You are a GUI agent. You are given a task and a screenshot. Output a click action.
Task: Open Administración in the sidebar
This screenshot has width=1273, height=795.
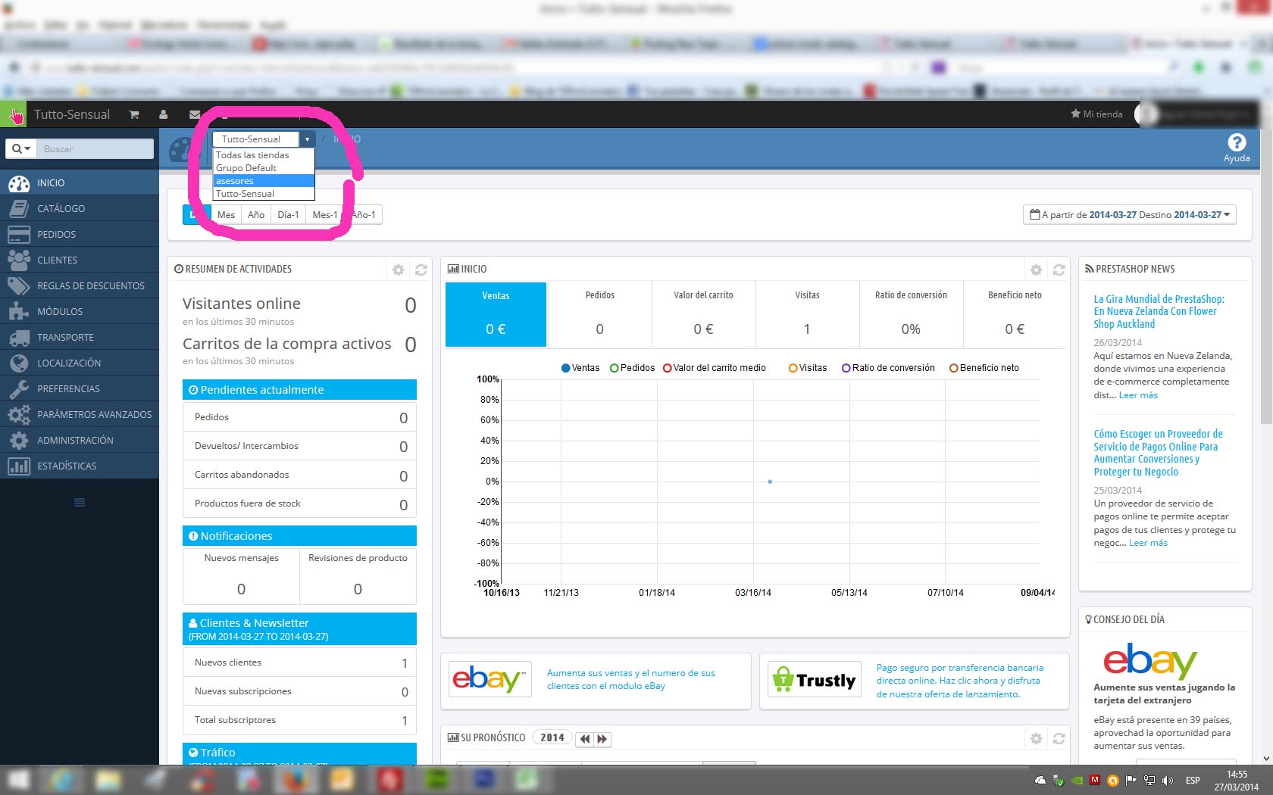(x=80, y=440)
